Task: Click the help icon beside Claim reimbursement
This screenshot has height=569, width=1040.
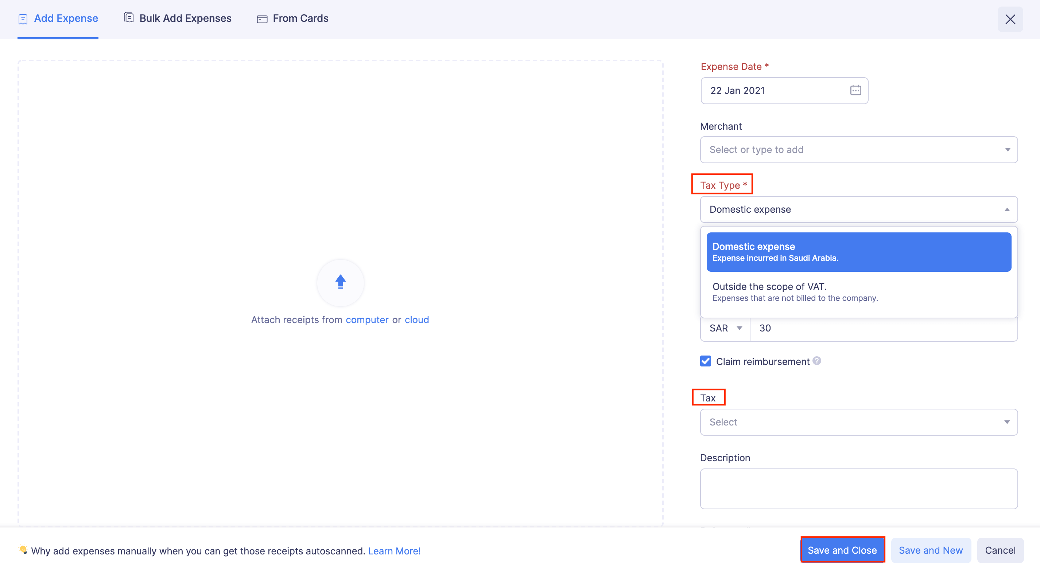Action: (817, 361)
